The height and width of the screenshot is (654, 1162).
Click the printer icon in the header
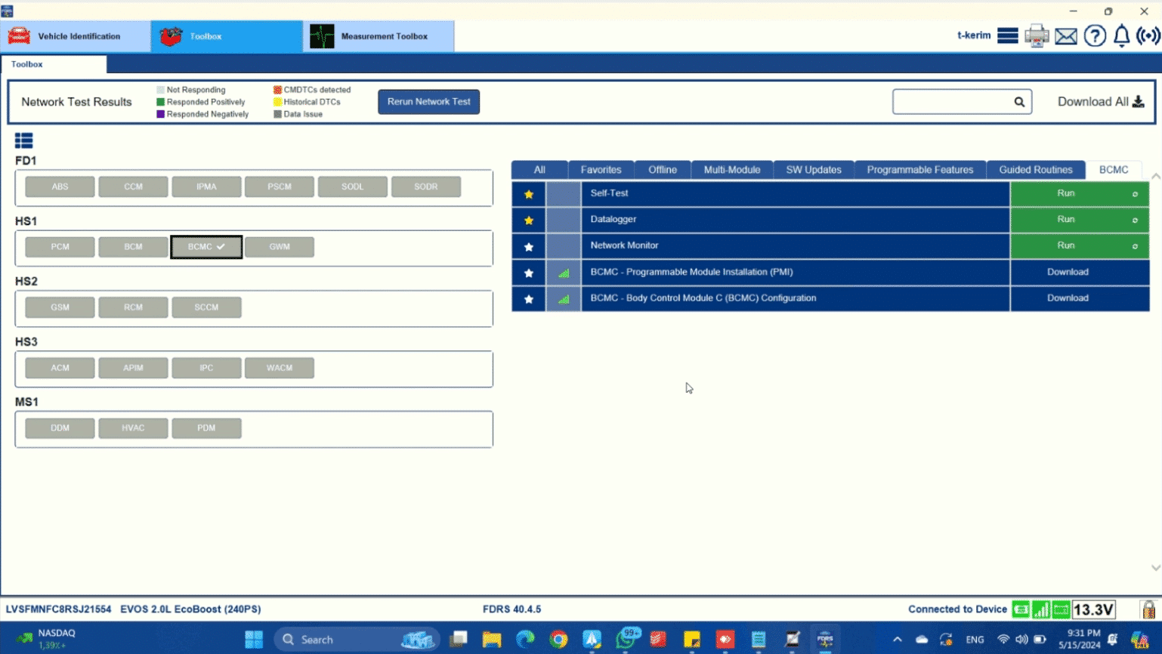click(x=1037, y=35)
